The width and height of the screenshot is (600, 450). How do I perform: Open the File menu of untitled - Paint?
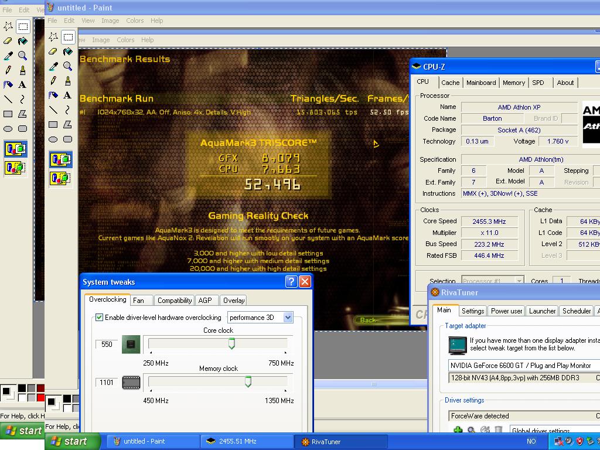coord(52,21)
